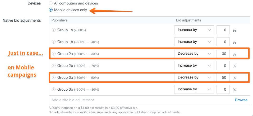Click the info icon beside Group 2b
Viewport: 253px width, 116px height.
tap(54, 66)
